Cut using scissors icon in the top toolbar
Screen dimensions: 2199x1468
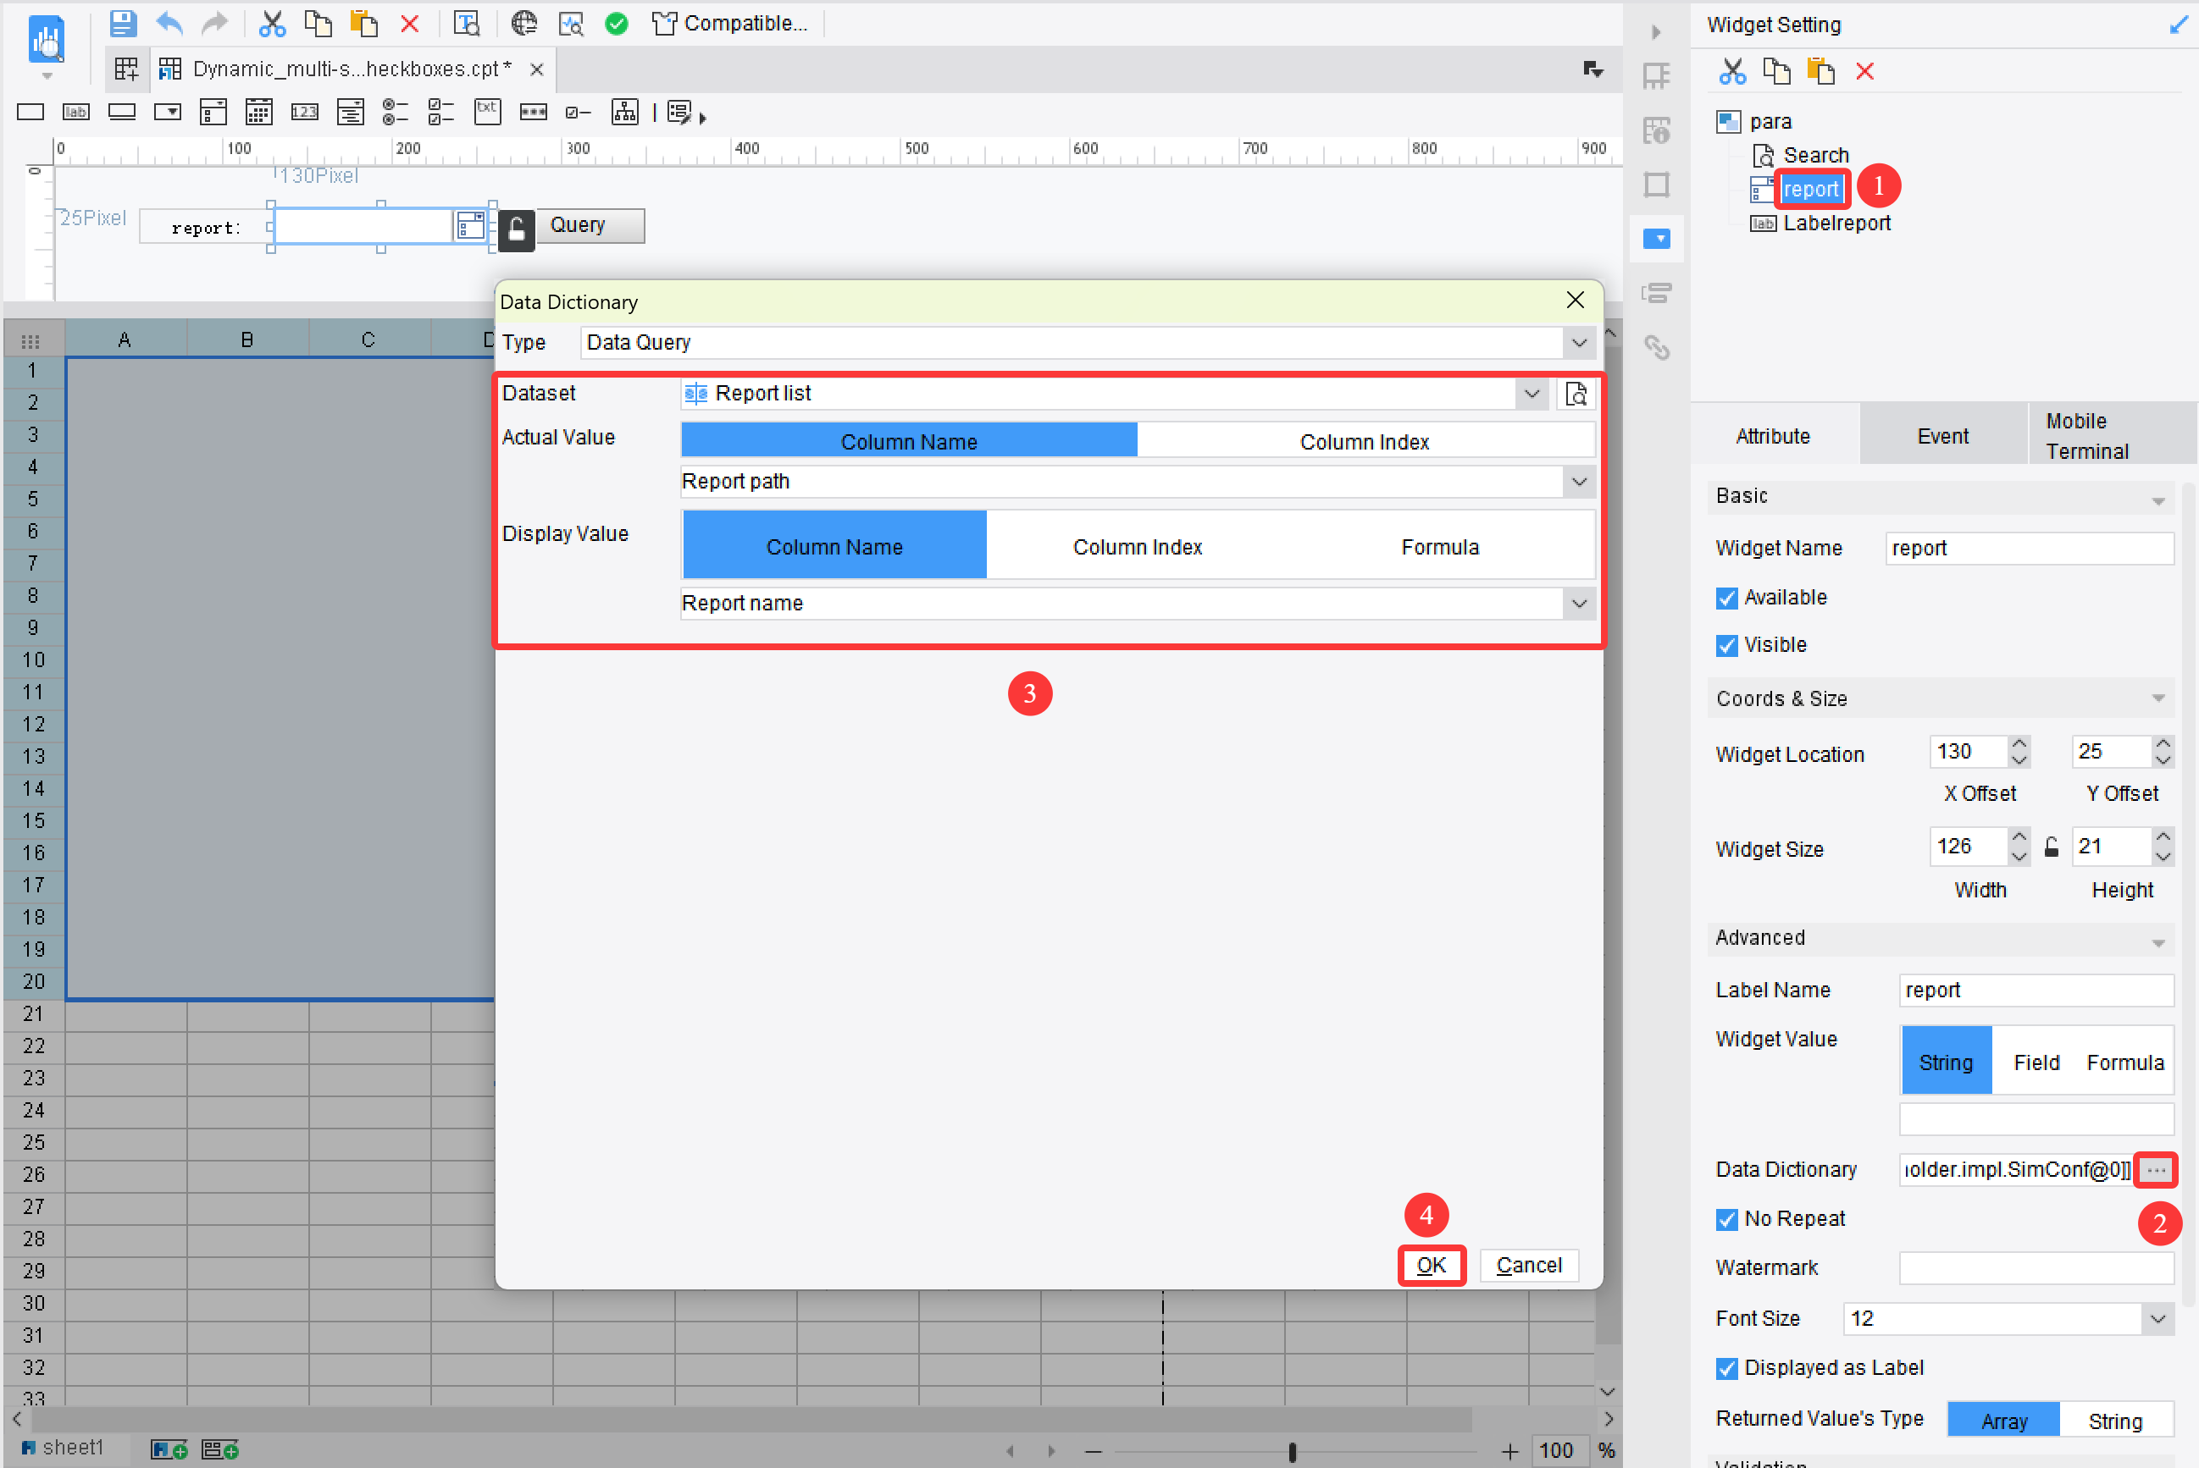coord(272,24)
